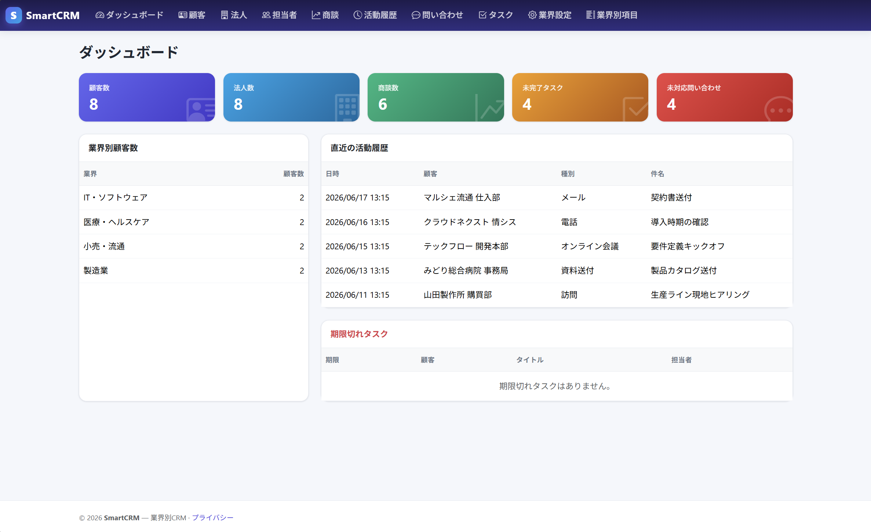This screenshot has height=532, width=871.
Task: Click the 法人数 value 8
Action: tap(238, 104)
